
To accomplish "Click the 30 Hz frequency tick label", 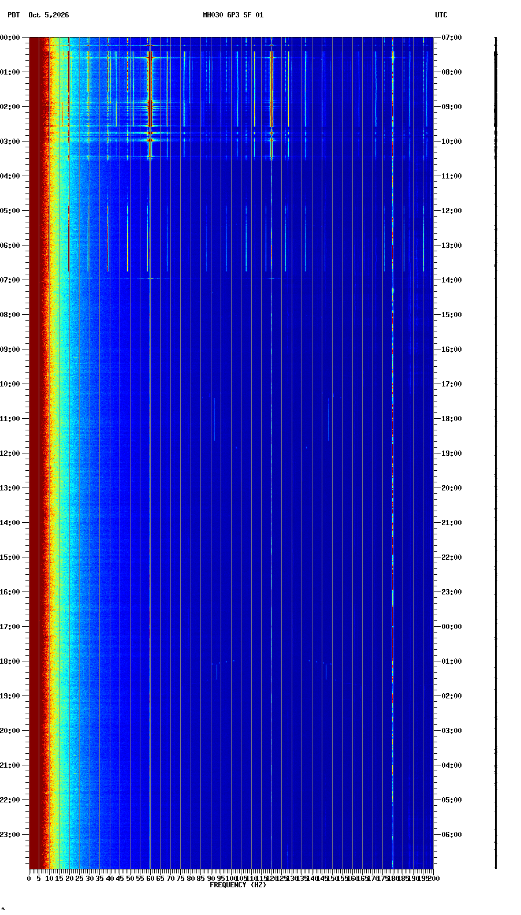I will [90, 879].
